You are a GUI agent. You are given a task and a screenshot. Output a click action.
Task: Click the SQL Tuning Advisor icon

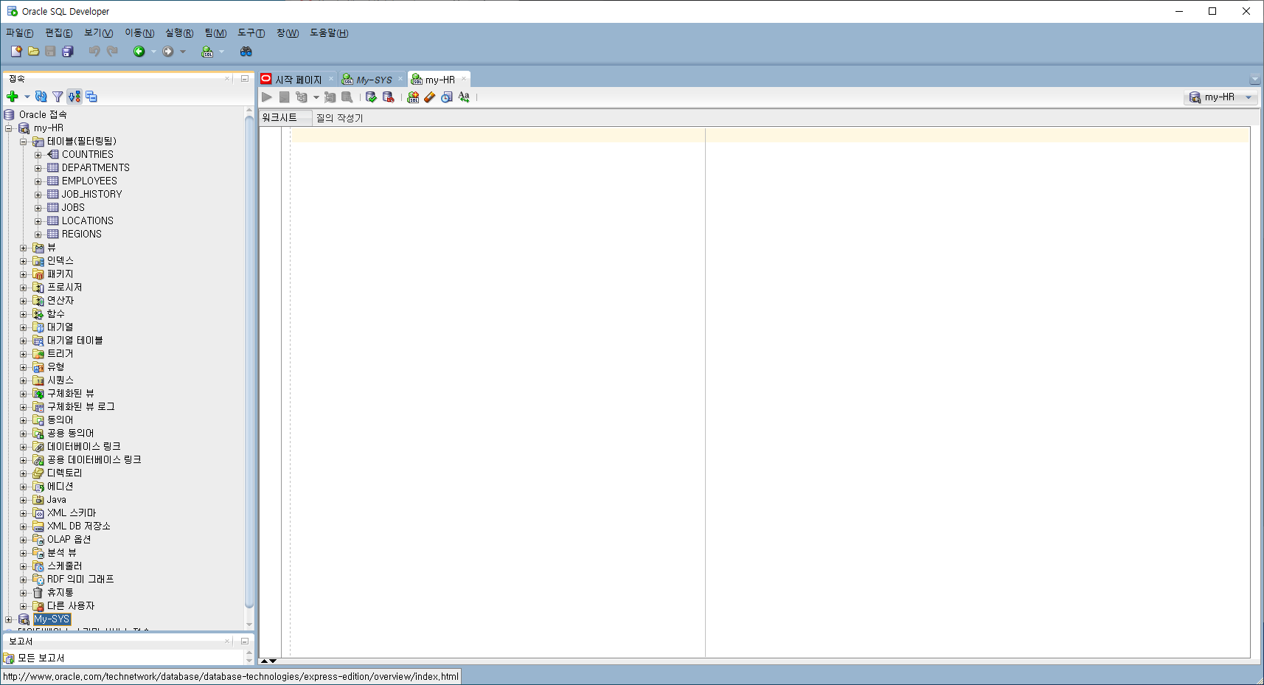pos(347,97)
